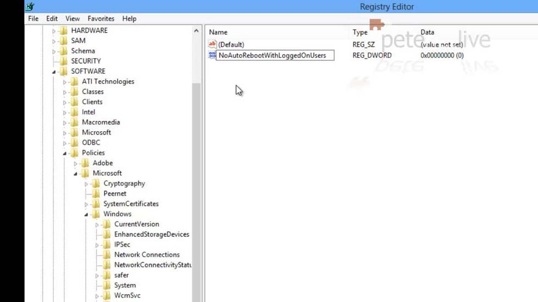Click the Classes folder icon
This screenshot has height=302, width=538.
pyautogui.click(x=74, y=92)
